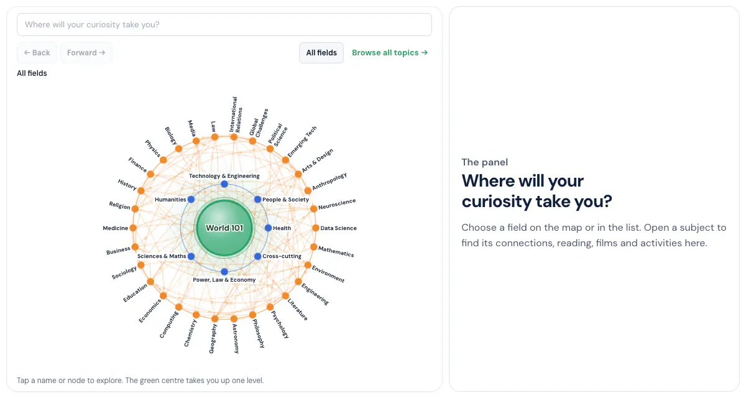This screenshot has width=746, height=398.
Task: Open the Browse all topics link
Action: tap(390, 53)
